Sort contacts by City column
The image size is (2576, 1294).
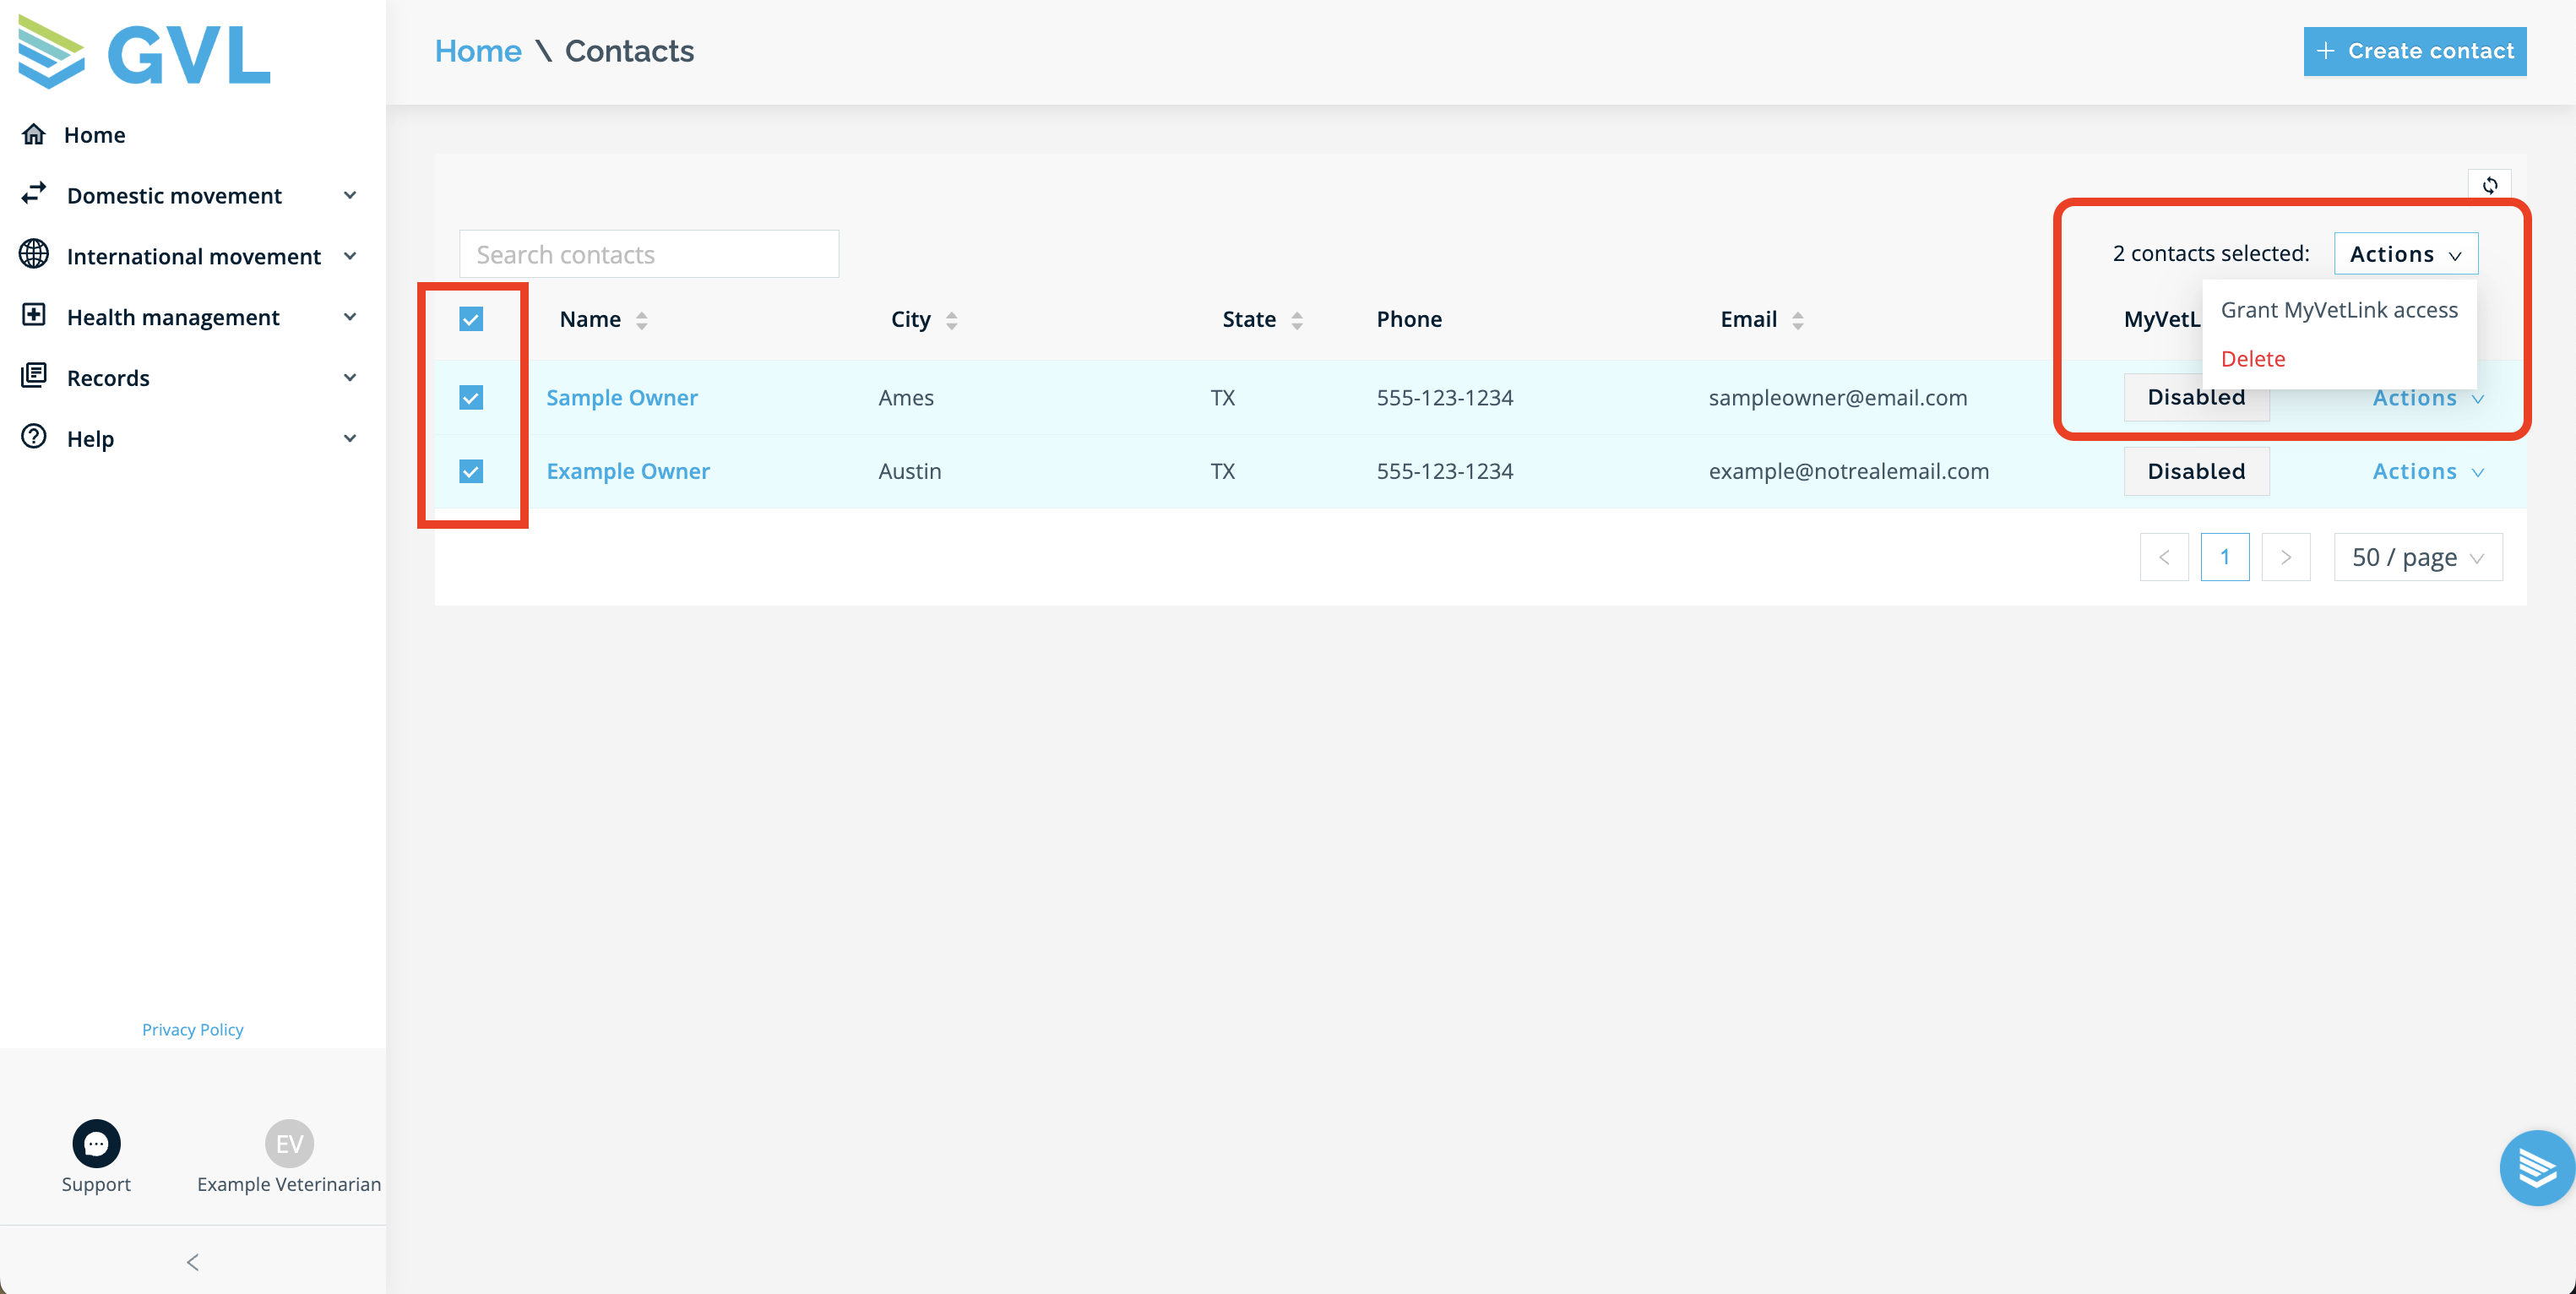coord(952,320)
